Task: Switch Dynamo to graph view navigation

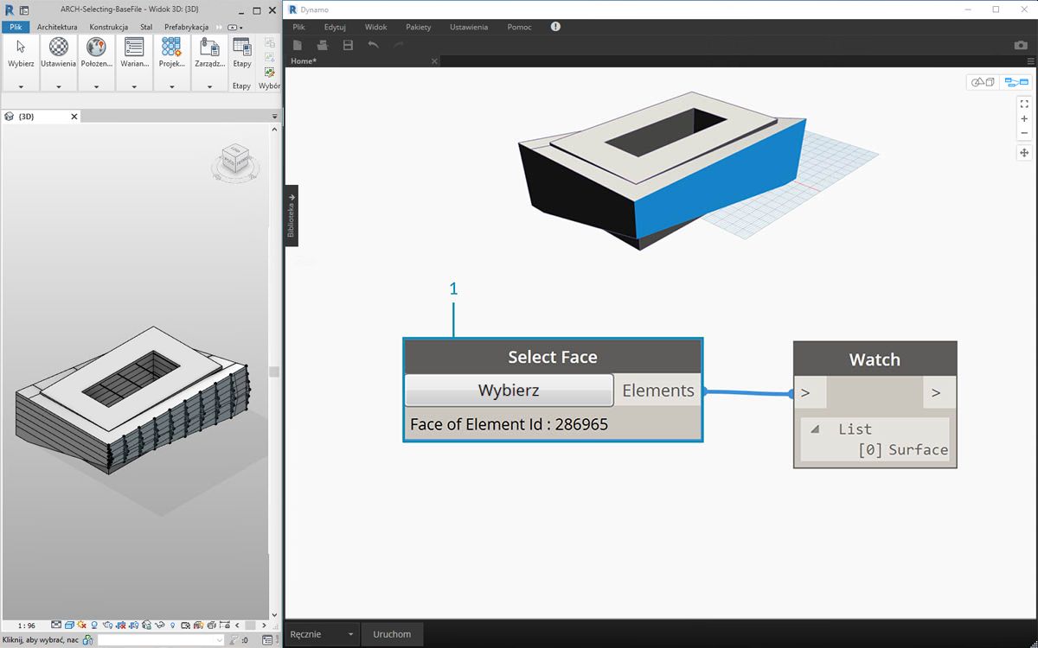Action: (x=1016, y=82)
